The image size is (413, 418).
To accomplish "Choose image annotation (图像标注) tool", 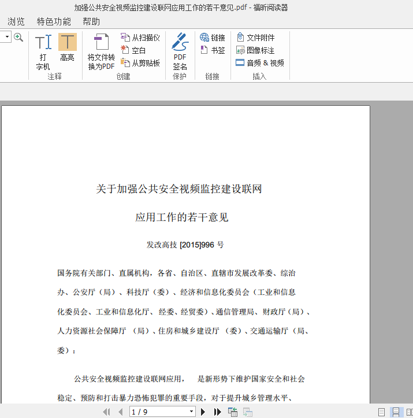I will [x=255, y=50].
